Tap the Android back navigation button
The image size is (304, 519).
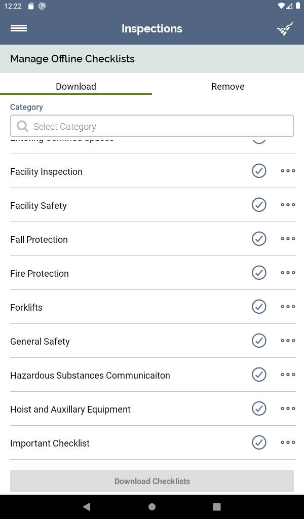click(87, 507)
